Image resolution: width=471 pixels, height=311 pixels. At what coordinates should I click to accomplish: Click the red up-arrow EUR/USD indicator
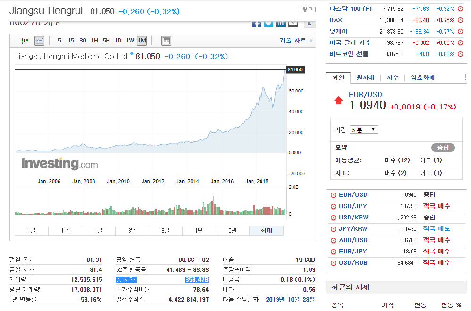[x=338, y=101]
